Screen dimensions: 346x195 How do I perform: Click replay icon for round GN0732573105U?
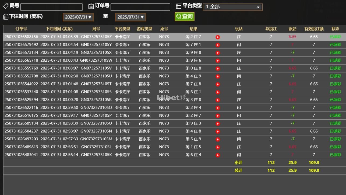coord(218,76)
